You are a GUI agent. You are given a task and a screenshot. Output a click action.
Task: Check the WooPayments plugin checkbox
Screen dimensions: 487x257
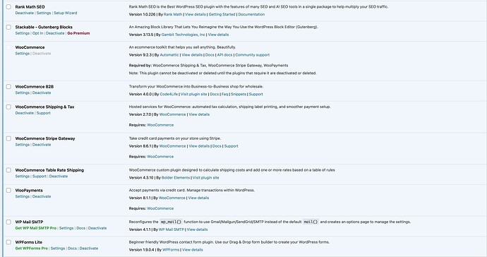(x=8, y=191)
